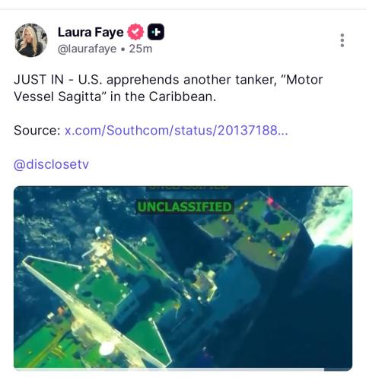Seek on the video progress bar
The image size is (366, 380).
[x=183, y=369]
